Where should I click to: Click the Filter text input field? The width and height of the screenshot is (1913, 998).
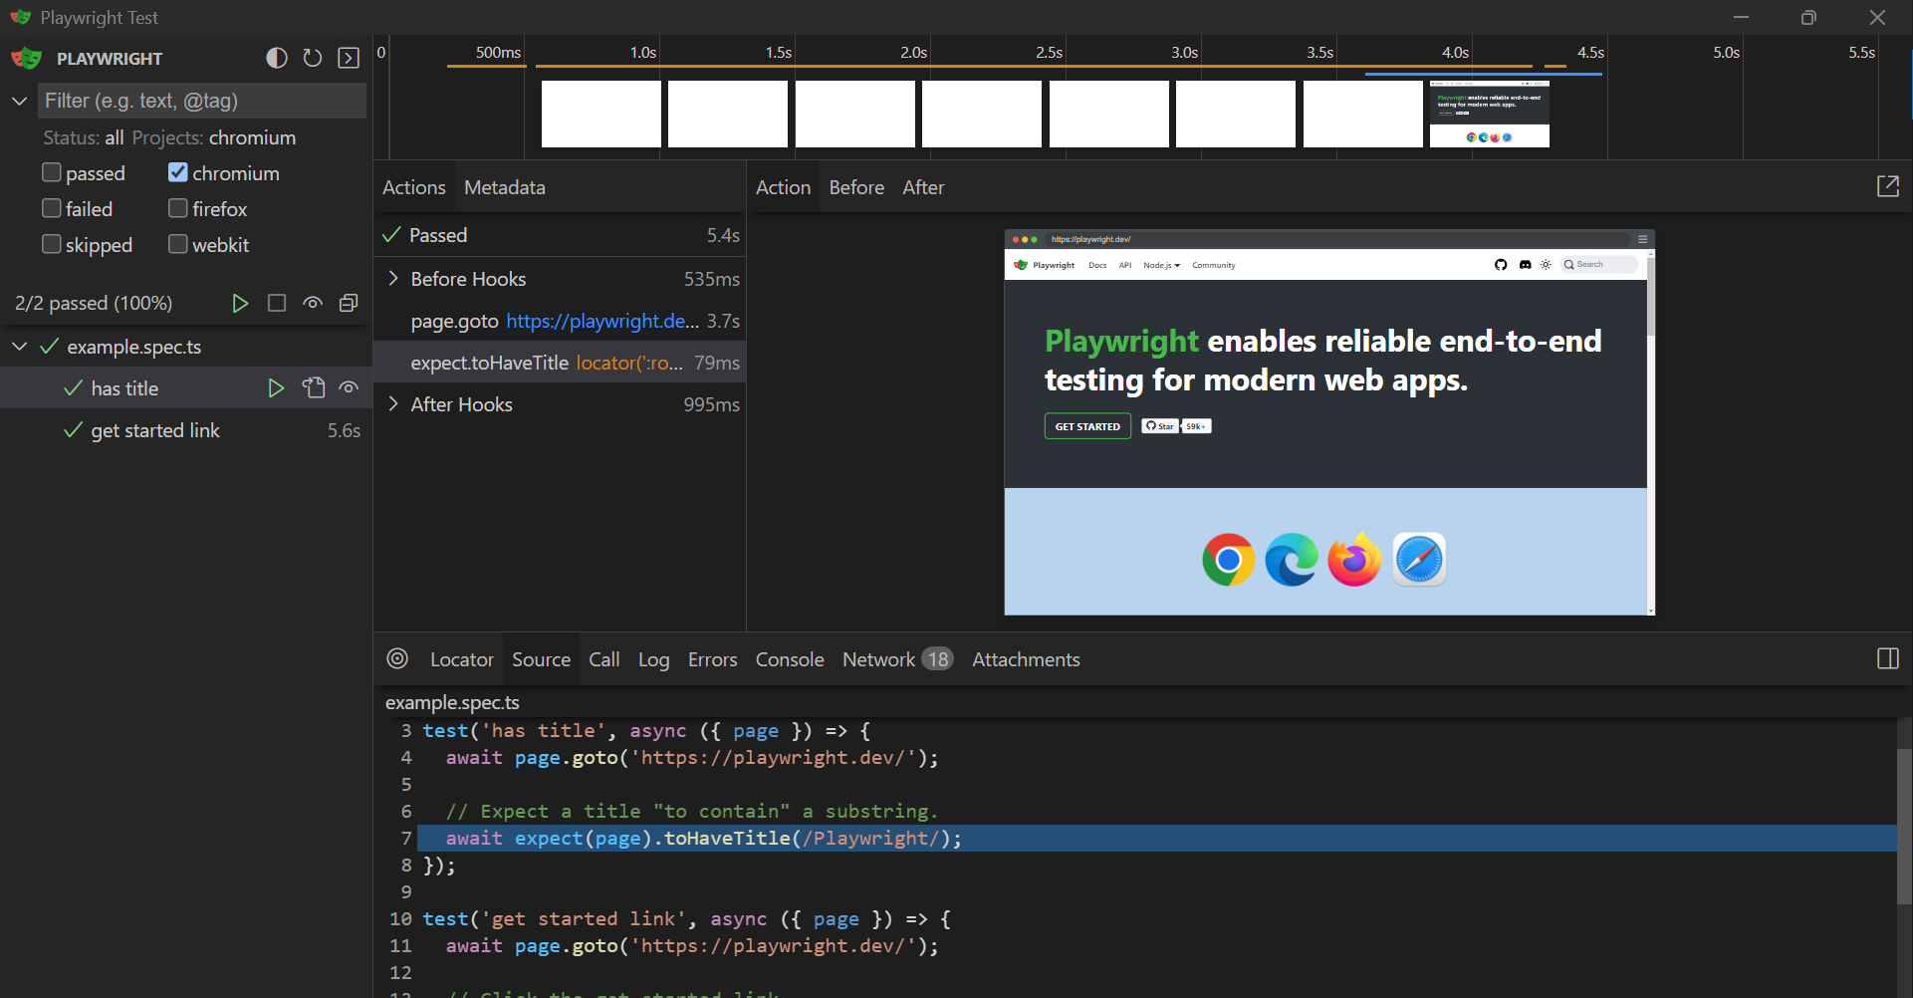[202, 101]
